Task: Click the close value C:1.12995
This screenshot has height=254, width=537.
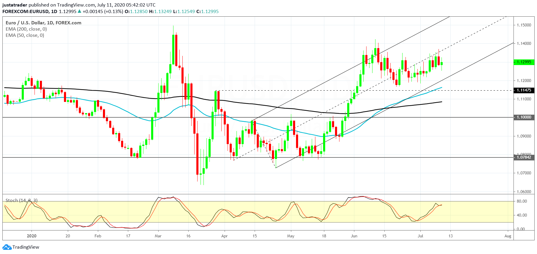Action: [x=207, y=11]
